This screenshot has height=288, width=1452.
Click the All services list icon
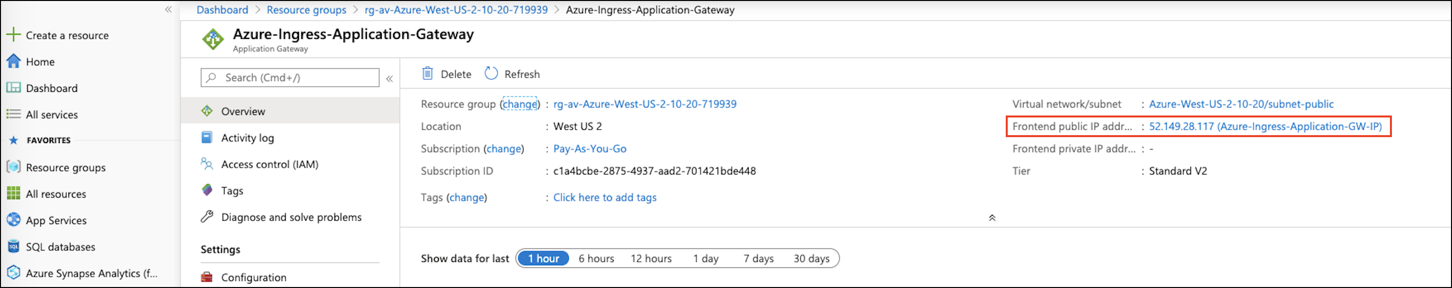tap(13, 114)
